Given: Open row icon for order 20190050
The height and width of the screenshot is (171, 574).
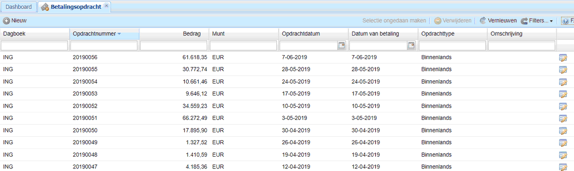Looking at the screenshot, I should (x=563, y=130).
